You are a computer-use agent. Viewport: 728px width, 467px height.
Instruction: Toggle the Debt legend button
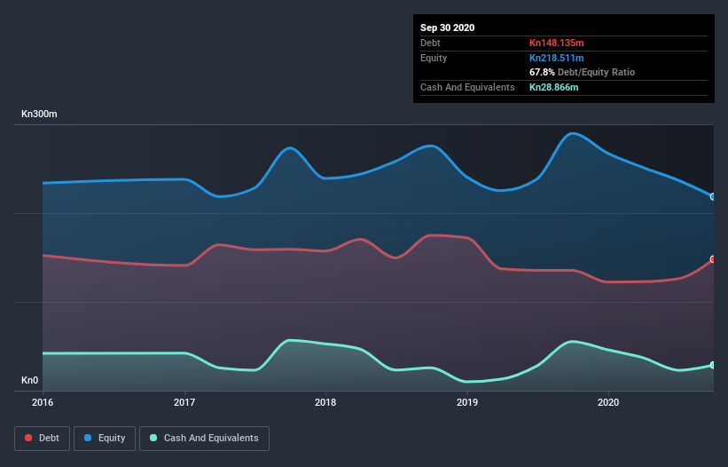(x=42, y=439)
